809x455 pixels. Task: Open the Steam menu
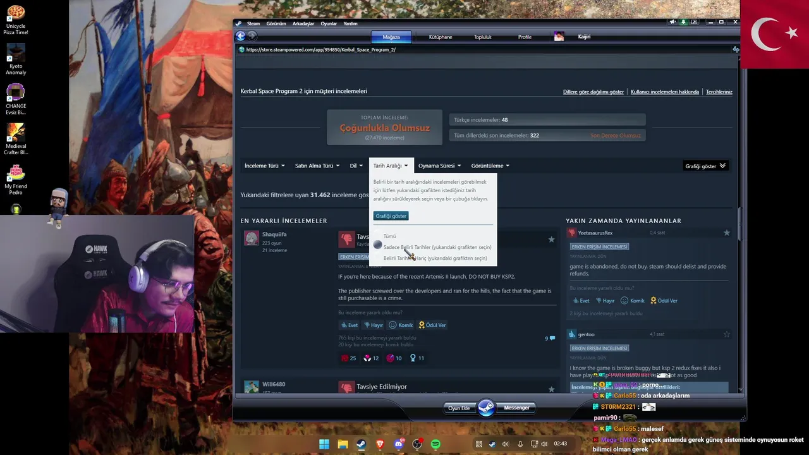[x=253, y=23]
